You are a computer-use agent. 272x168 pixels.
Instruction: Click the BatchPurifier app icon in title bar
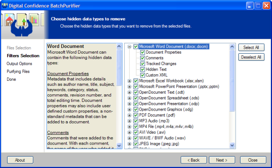[x=4, y=6]
